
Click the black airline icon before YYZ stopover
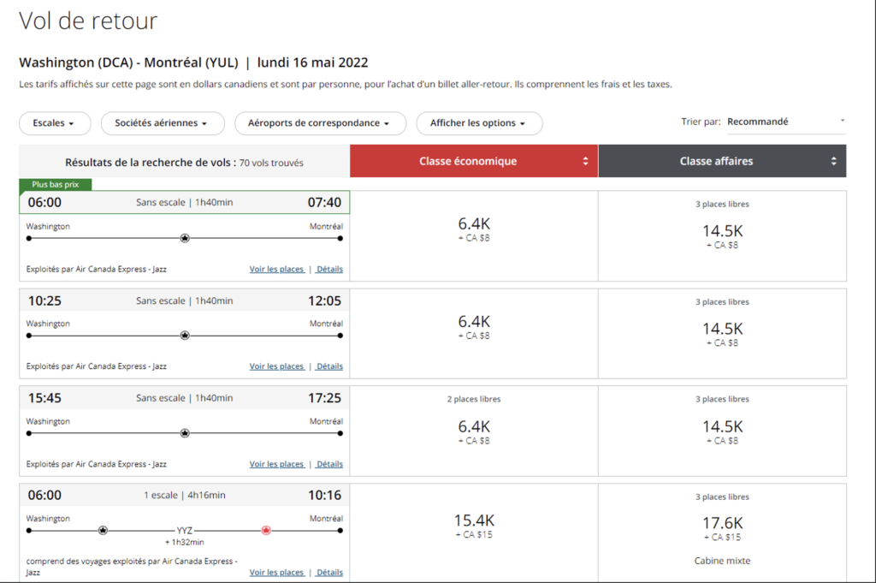coord(104,531)
